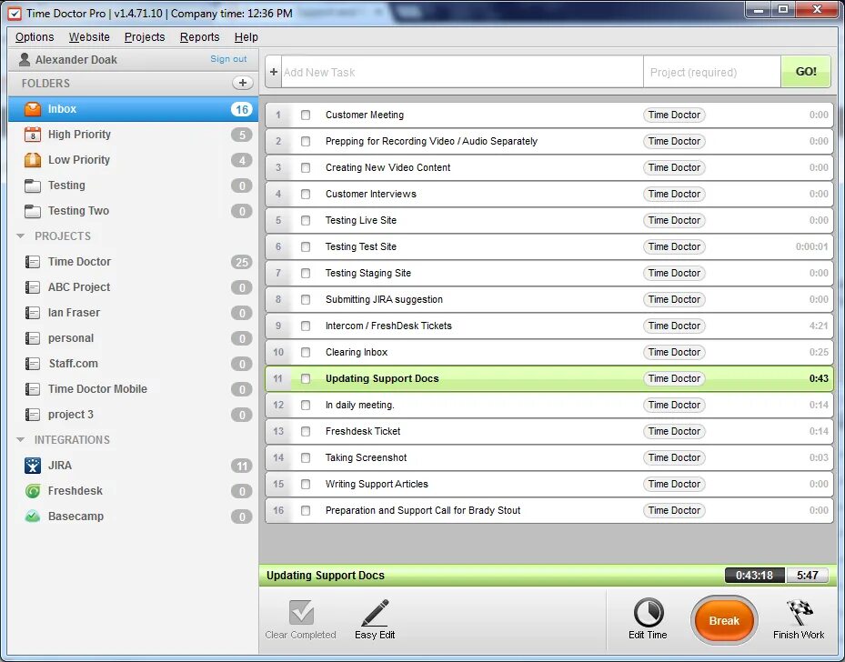The image size is (845, 662).
Task: Click the Easy Edit pencil icon
Action: click(x=375, y=613)
